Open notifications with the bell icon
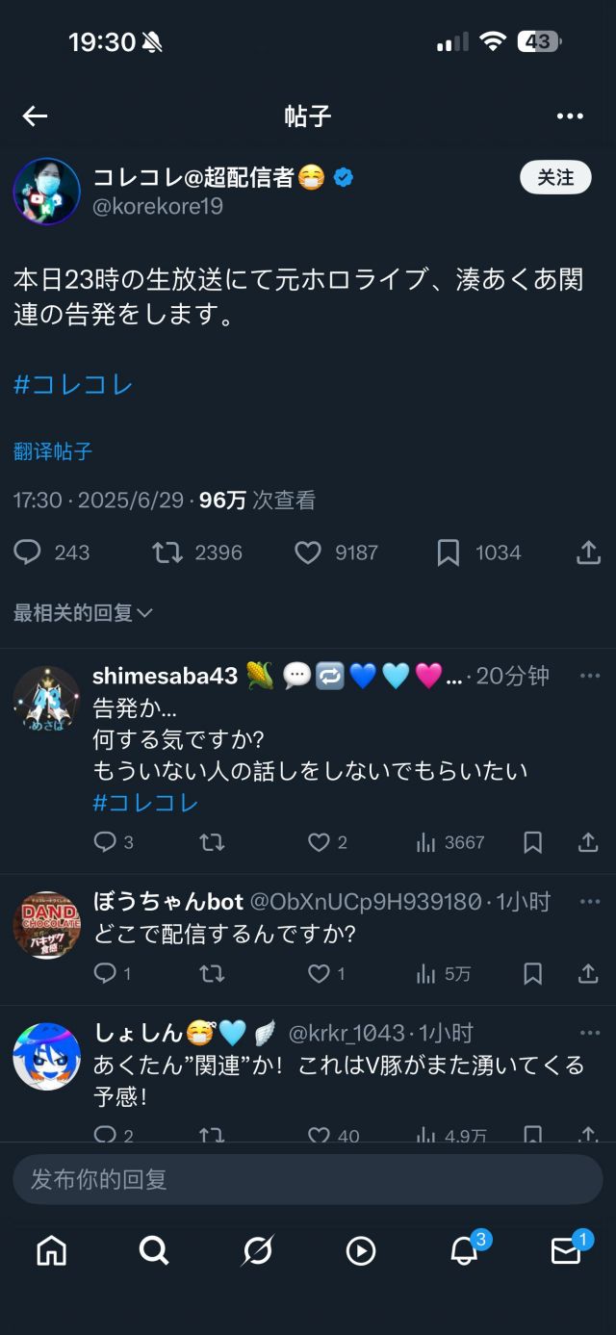This screenshot has height=1335, width=616. (x=462, y=1251)
